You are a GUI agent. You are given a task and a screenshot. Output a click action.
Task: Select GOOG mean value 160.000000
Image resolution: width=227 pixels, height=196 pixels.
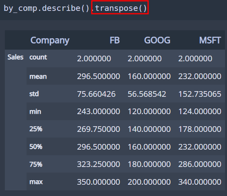coord(149,77)
